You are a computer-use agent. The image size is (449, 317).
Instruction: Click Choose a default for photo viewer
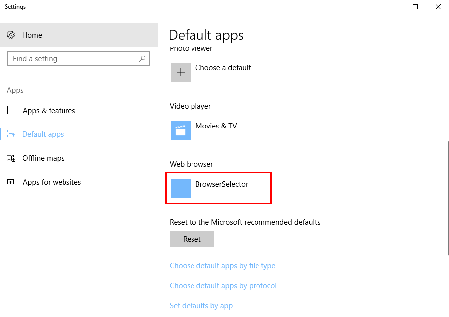pyautogui.click(x=223, y=68)
